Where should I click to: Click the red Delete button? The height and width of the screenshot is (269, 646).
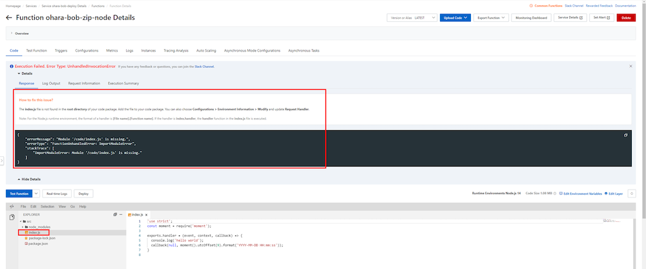coord(625,17)
